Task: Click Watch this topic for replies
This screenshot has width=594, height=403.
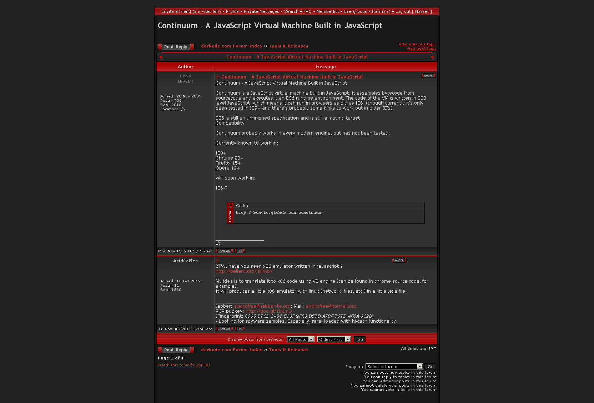Action: pos(184,365)
